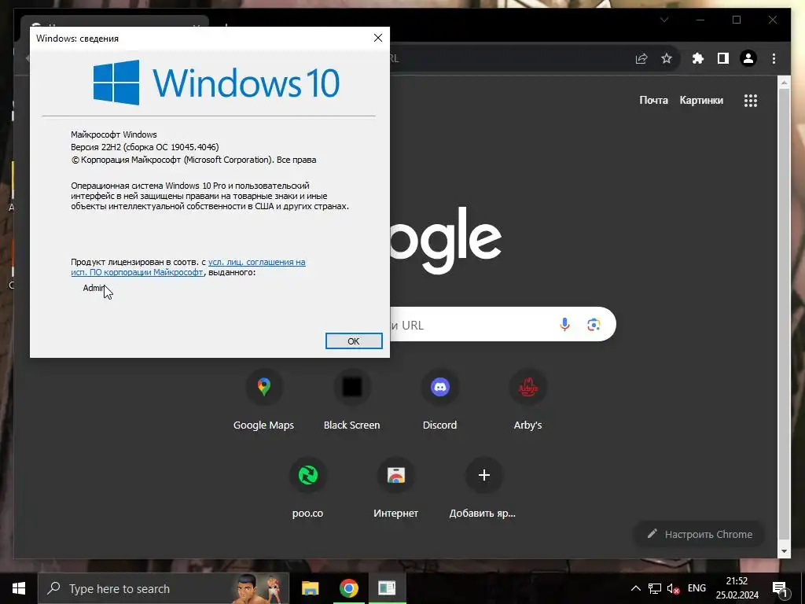Show hidden tray icons

tap(635, 588)
